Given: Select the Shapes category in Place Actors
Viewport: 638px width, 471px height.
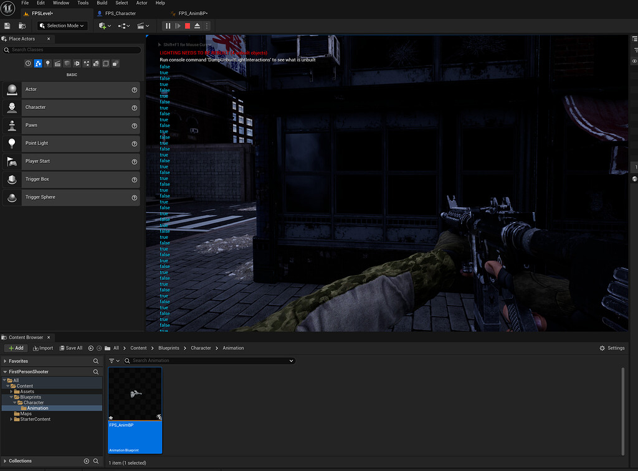Looking at the screenshot, I should click(x=67, y=63).
